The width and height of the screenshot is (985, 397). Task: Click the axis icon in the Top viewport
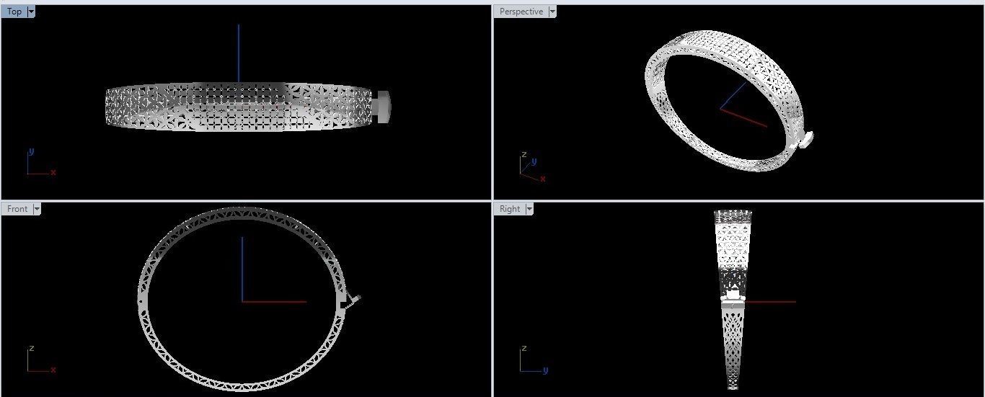[42, 163]
